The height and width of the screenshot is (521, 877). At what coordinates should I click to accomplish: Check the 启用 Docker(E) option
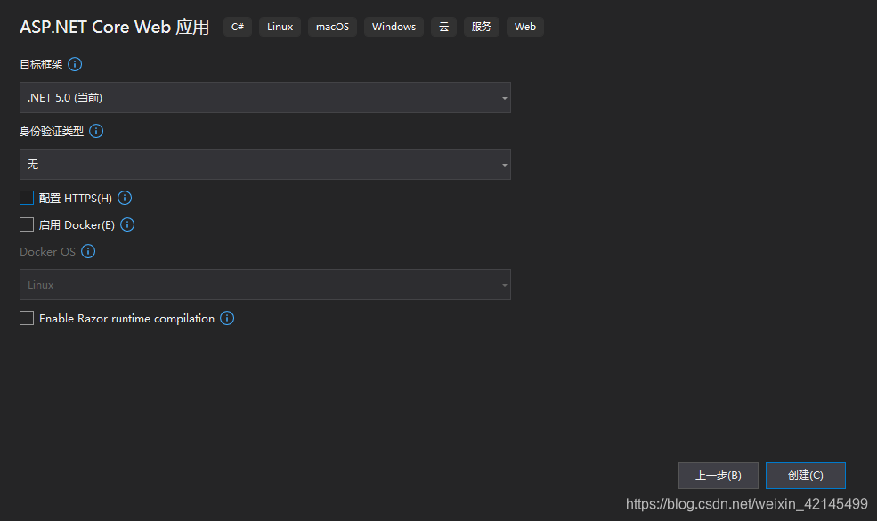tap(26, 224)
